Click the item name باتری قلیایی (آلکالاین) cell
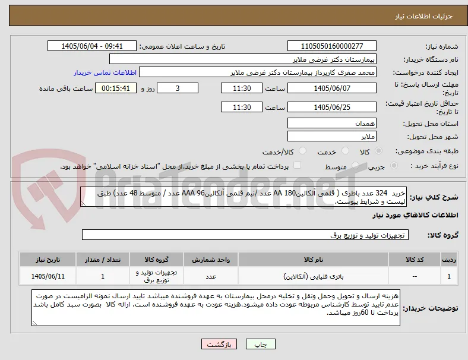Screen dimensions: 468x360 [x=313, y=276]
